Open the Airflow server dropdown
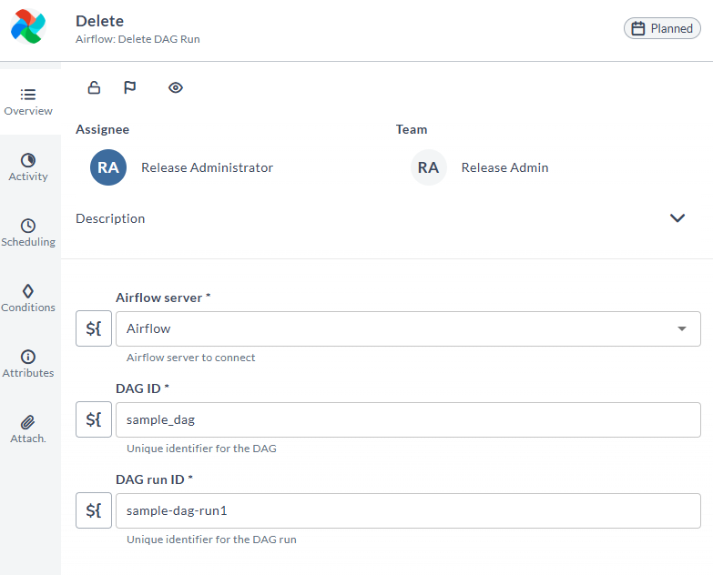Image resolution: width=713 pixels, height=575 pixels. pyautogui.click(x=408, y=328)
